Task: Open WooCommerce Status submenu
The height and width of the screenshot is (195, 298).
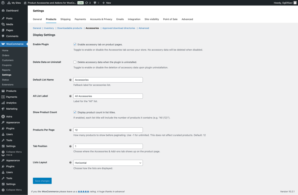Action: pos(5,80)
